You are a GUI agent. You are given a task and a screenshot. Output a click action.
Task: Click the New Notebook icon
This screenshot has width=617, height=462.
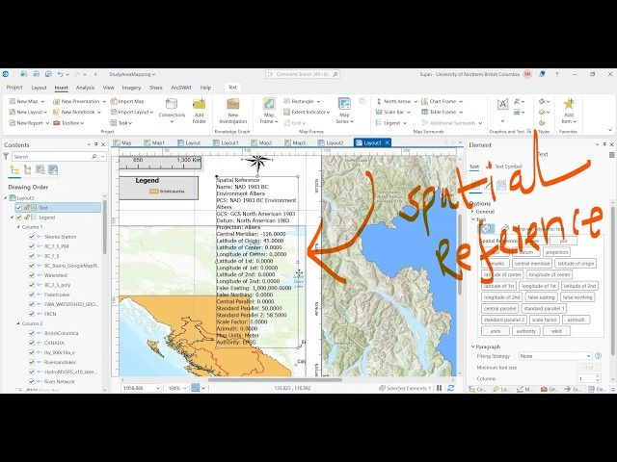(56, 112)
